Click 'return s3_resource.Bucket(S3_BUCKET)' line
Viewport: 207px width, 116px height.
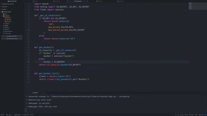(x=60, y=65)
